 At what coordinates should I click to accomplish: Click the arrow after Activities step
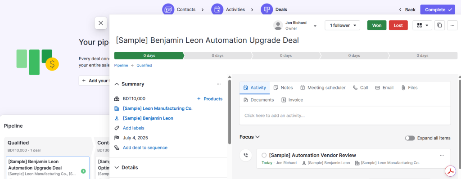(252, 10)
